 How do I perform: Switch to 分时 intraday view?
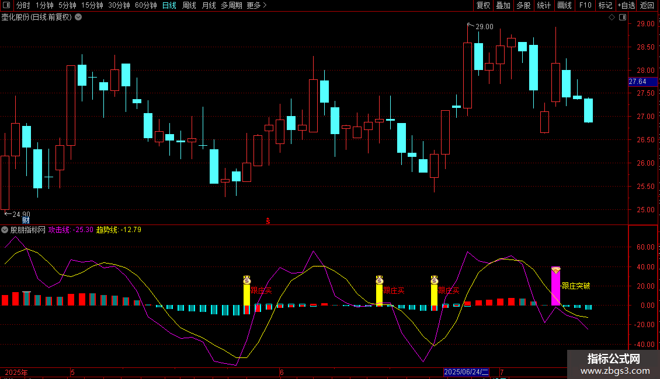tap(23, 5)
